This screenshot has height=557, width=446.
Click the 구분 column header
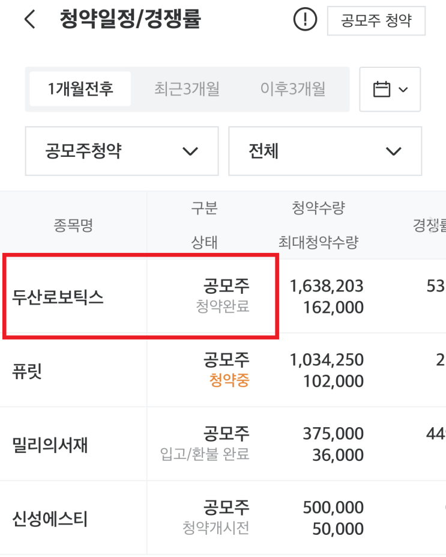point(204,208)
